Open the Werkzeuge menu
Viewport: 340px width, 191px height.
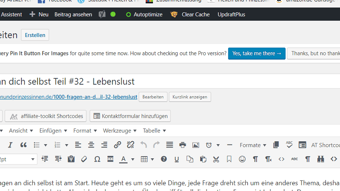(x=119, y=131)
